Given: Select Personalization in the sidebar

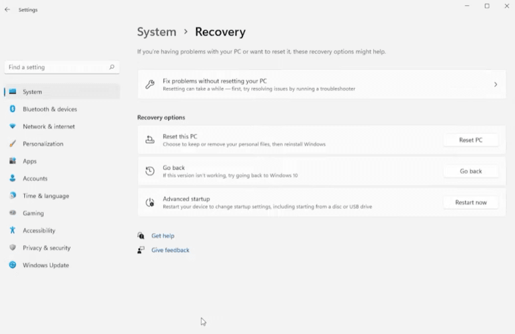Looking at the screenshot, I should click(x=62, y=144).
